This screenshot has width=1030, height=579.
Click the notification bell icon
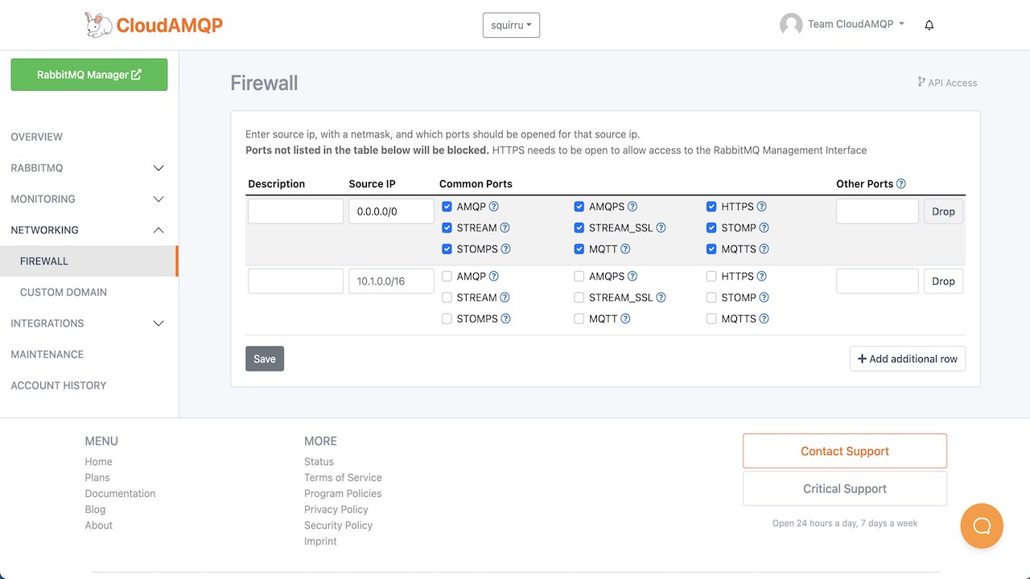pos(929,25)
